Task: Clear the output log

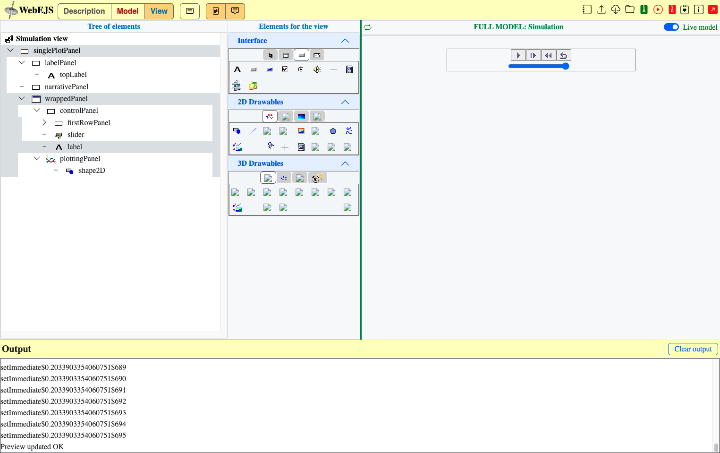Action: coord(693,349)
